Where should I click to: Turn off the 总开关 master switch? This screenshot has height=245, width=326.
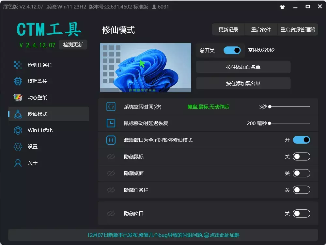pyautogui.click(x=232, y=50)
